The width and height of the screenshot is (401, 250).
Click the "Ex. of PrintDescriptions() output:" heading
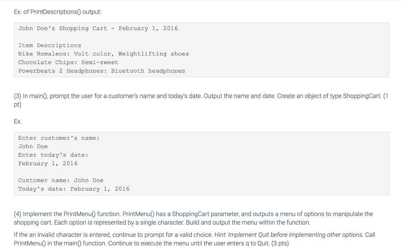point(58,12)
